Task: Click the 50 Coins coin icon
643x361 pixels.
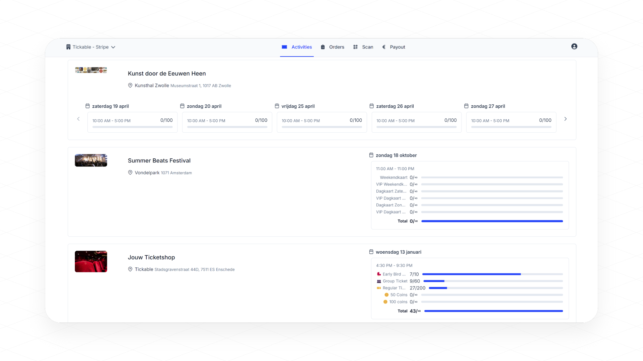Action: tap(386, 295)
